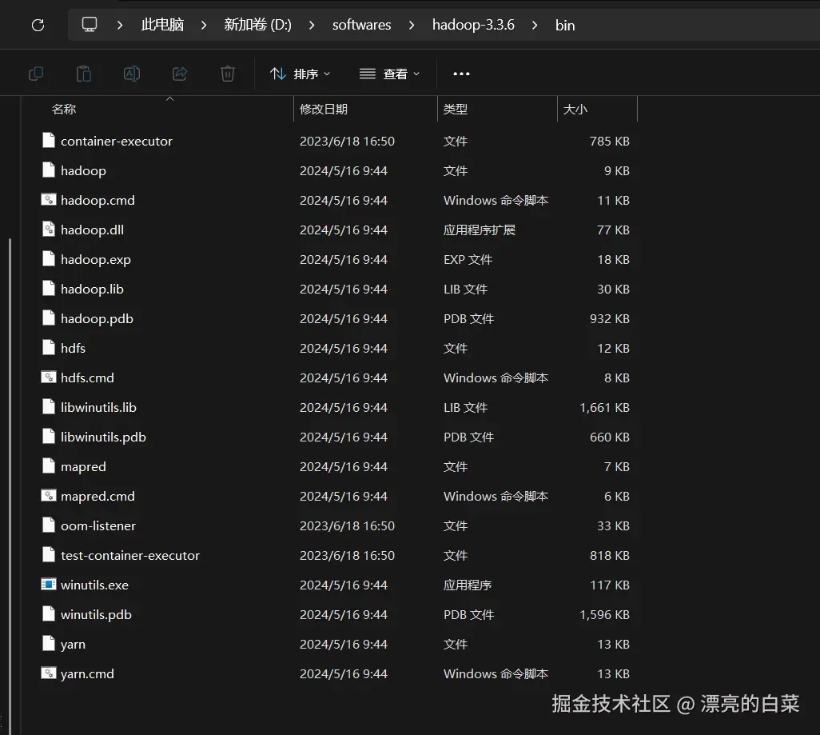The image size is (820, 735).
Task: Click the Paste toolbar icon
Action: (x=84, y=74)
